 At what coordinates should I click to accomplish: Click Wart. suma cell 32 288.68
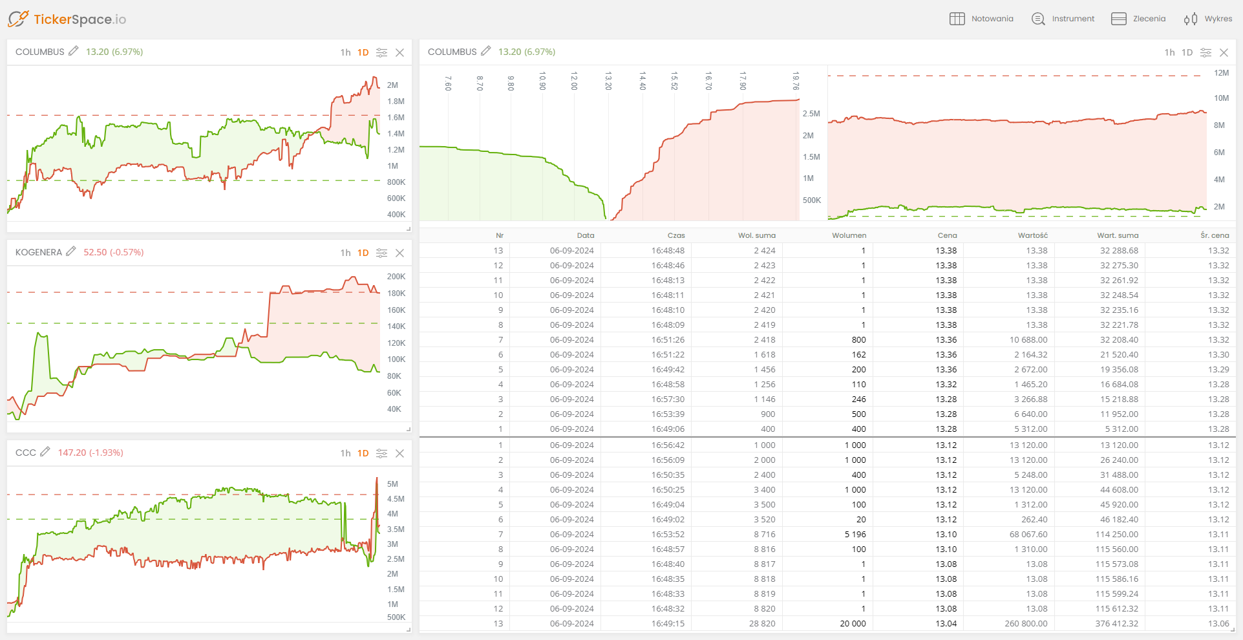click(x=1120, y=250)
